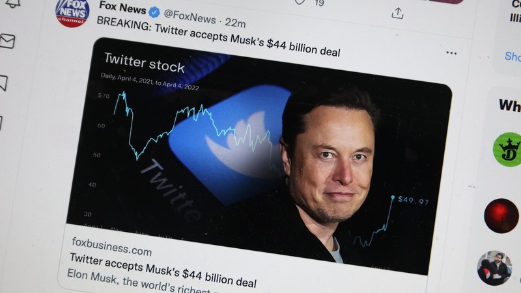Click the share icon above the tweet
Viewport: 521px width, 293px height.
coord(397,12)
